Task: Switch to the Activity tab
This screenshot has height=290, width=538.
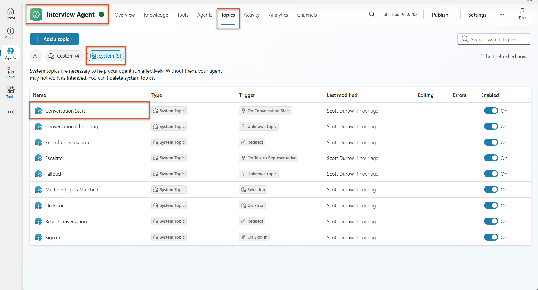Action: pos(251,15)
